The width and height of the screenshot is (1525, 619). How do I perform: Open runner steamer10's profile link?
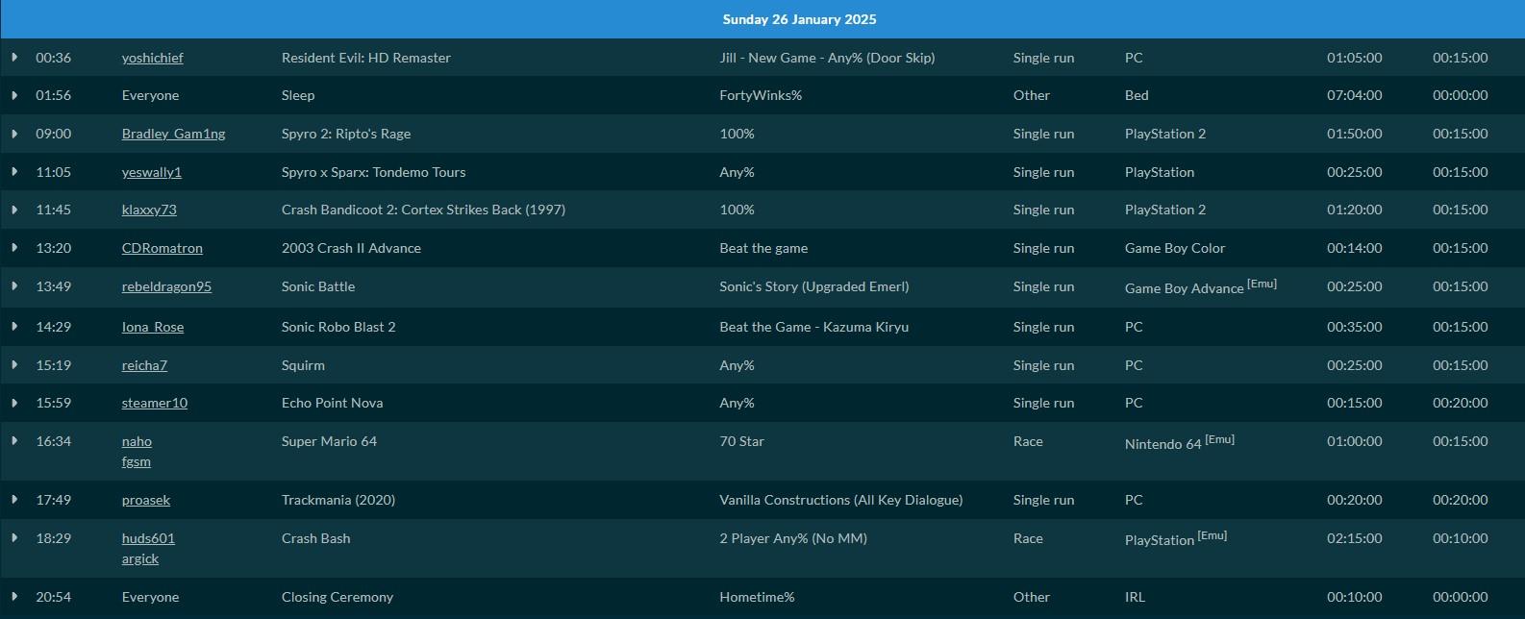pos(154,403)
